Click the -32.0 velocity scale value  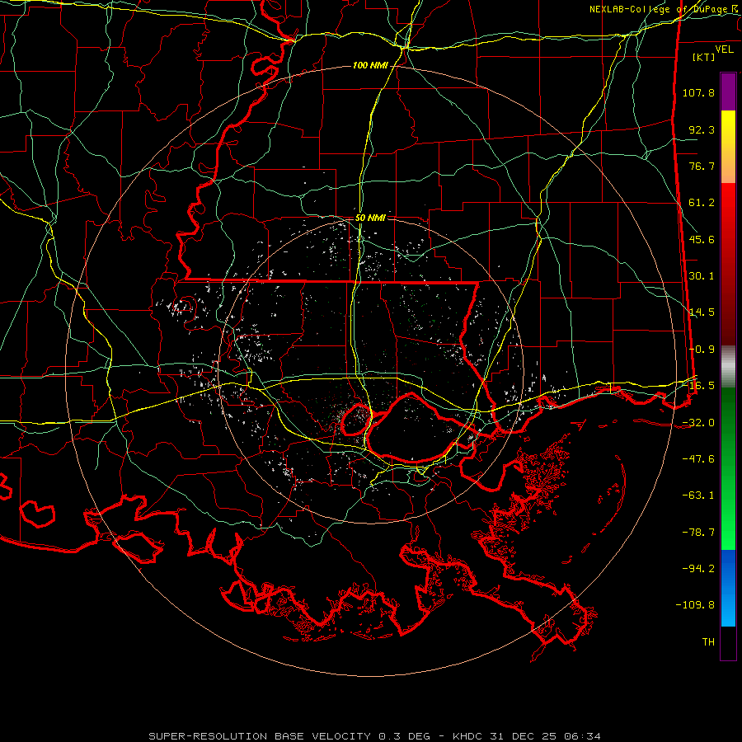[698, 423]
